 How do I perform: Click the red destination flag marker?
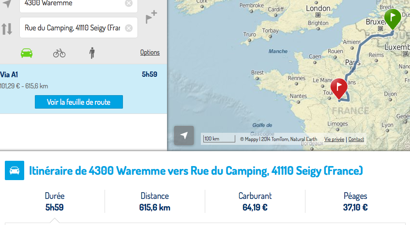pos(338,87)
